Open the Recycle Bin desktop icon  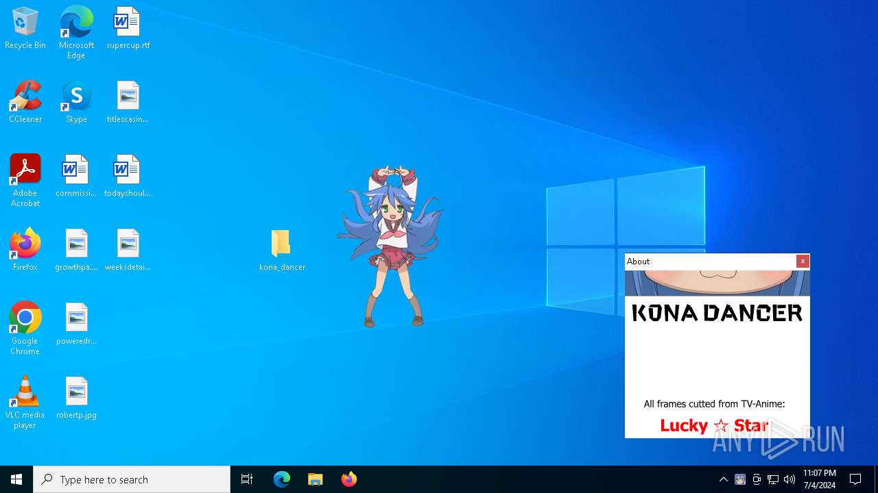(x=25, y=29)
